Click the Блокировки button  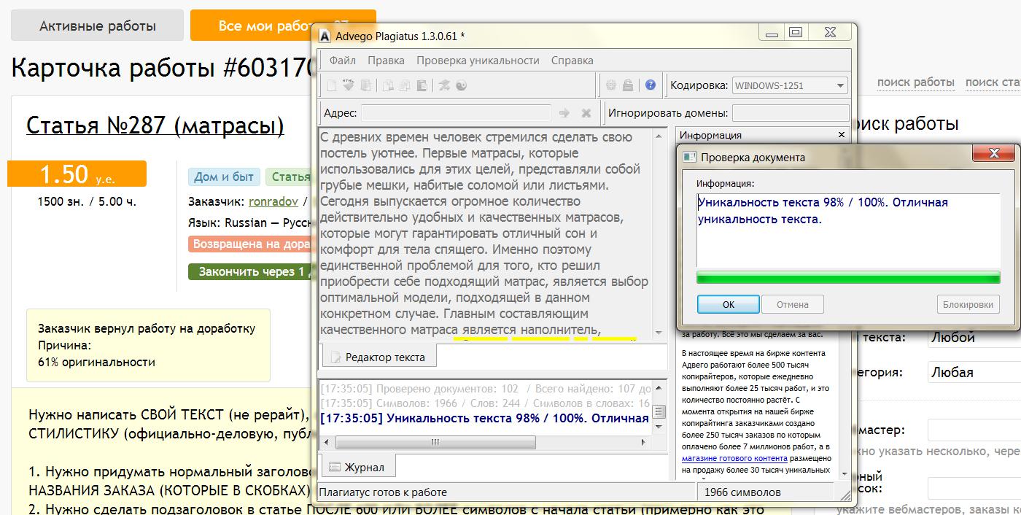pos(968,304)
